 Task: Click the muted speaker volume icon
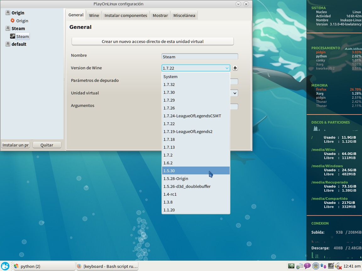coord(338,266)
